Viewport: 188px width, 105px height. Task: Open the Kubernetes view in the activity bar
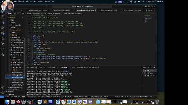click(x=3, y=55)
